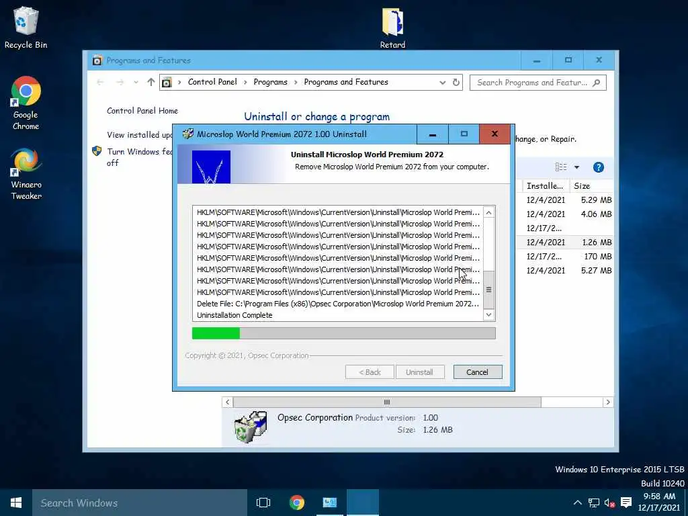Click Programs and Features breadcrumb segment
The image size is (688, 516).
(346, 82)
